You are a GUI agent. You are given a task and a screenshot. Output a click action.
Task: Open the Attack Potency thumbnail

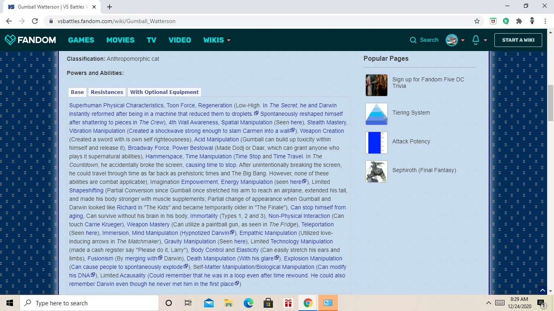tap(376, 143)
